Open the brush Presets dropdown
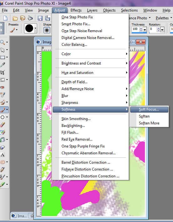Viewport: 173px width, 222px height. pos(14,30)
